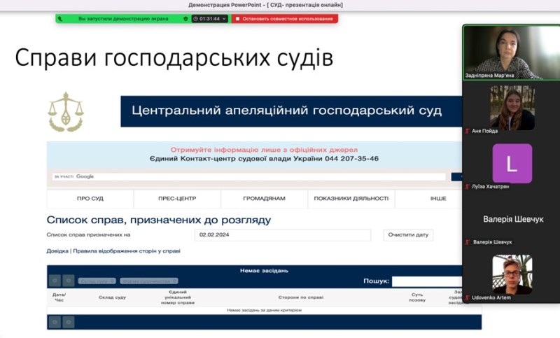Open the ГРОМАДЯНАМ menu
The image size is (560, 338).
(265, 199)
